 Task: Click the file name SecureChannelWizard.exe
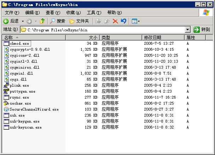point(34,110)
